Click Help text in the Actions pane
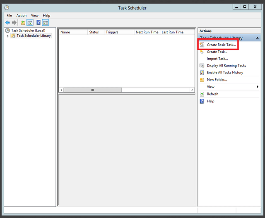265x218 pixels. (210, 101)
